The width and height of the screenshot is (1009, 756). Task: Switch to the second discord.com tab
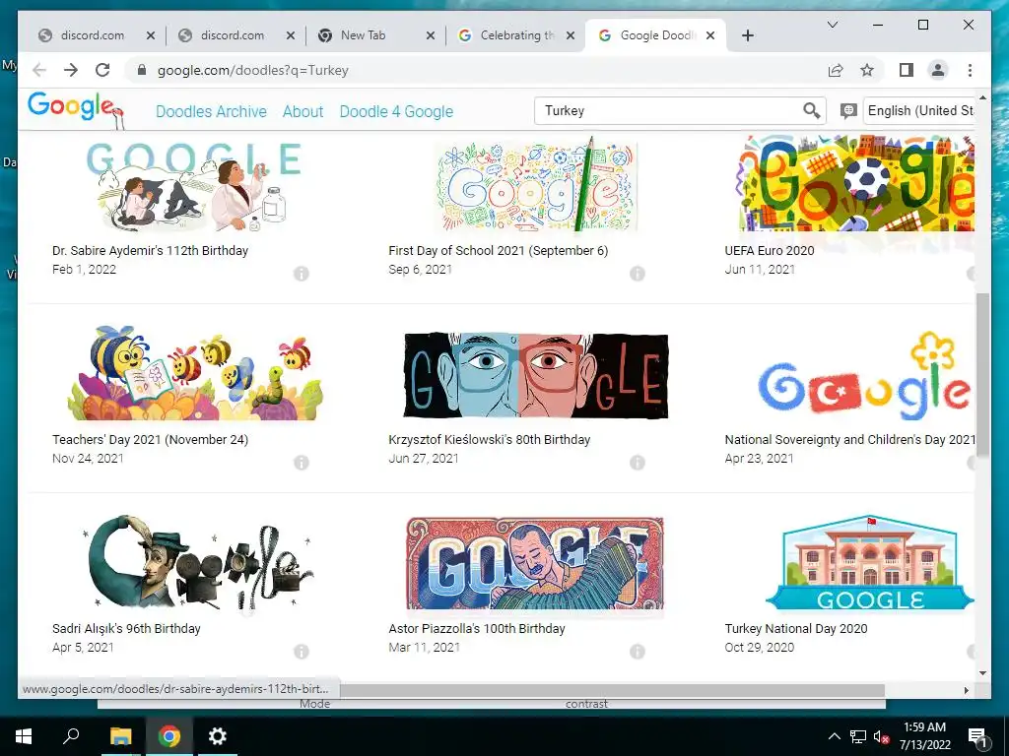233,35
